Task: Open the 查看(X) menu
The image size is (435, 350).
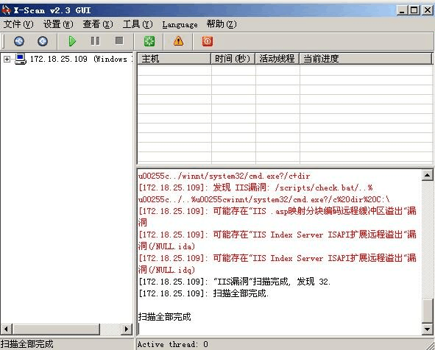Action: point(98,24)
